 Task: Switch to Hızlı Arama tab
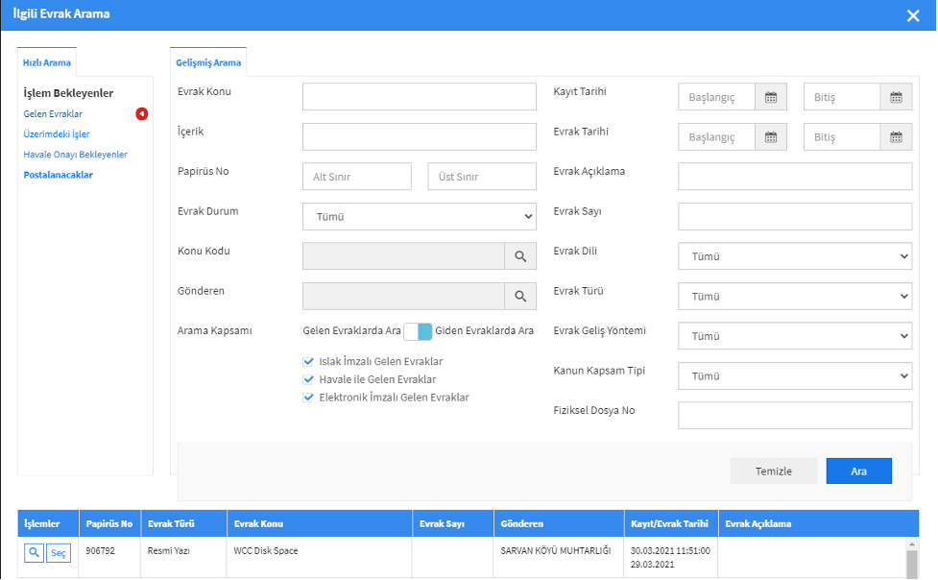coord(47,62)
